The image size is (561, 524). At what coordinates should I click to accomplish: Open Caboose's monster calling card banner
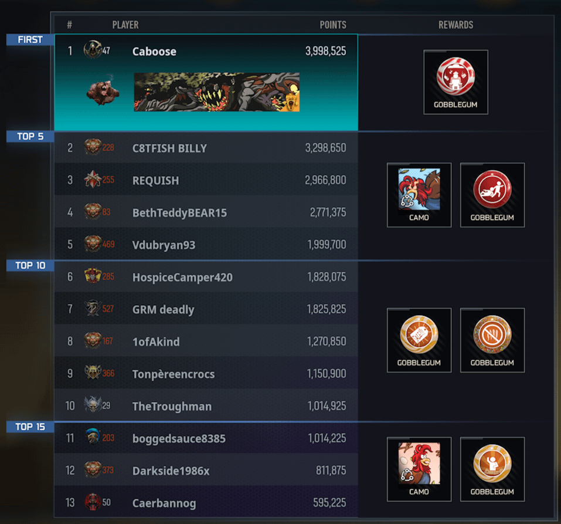(x=216, y=92)
